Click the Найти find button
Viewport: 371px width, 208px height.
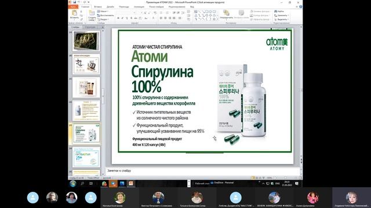tap(279, 12)
